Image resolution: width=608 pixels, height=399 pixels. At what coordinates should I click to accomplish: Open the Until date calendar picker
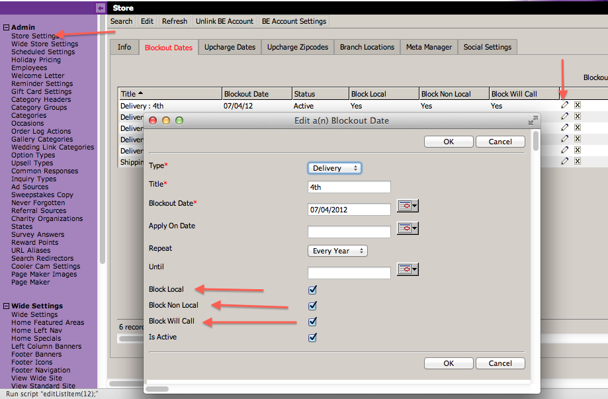click(x=408, y=269)
